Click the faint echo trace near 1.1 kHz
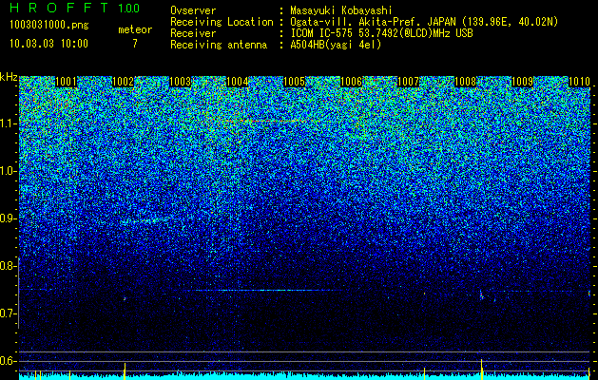Screen dimensions: 598x380 (x=271, y=122)
